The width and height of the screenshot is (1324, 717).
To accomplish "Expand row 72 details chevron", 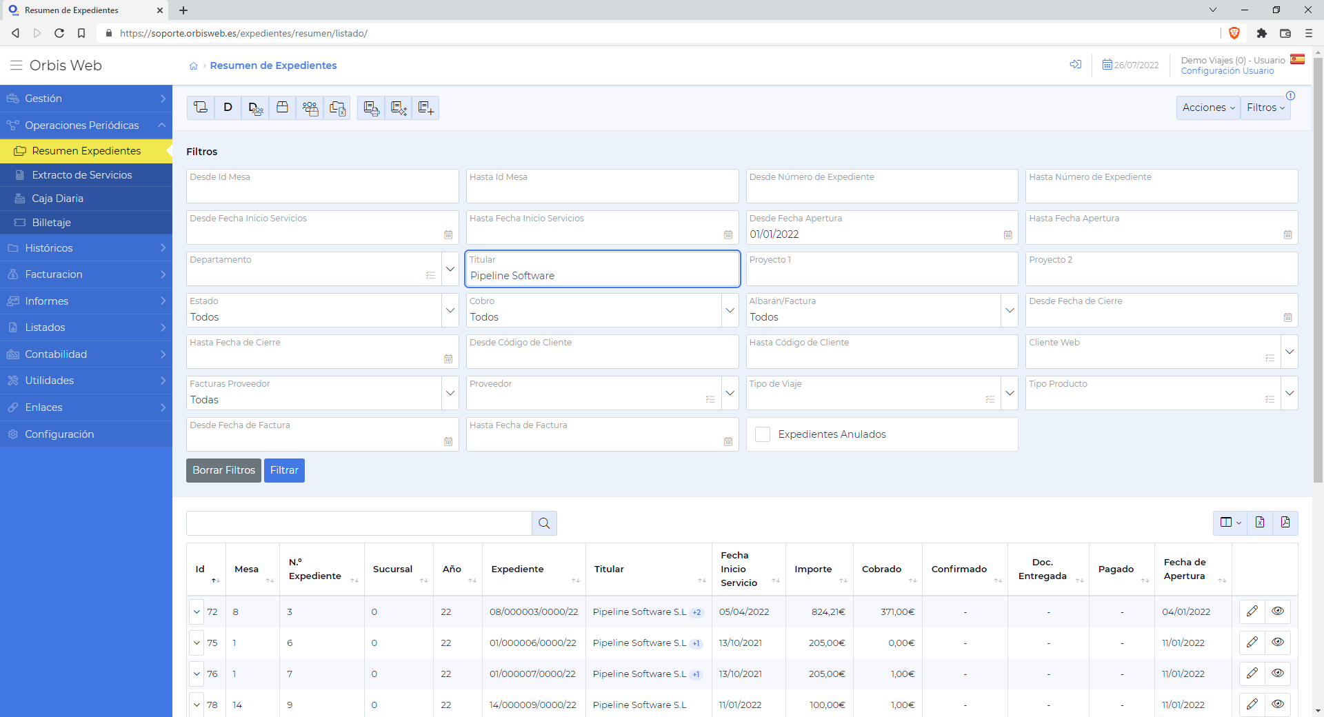I will point(197,612).
